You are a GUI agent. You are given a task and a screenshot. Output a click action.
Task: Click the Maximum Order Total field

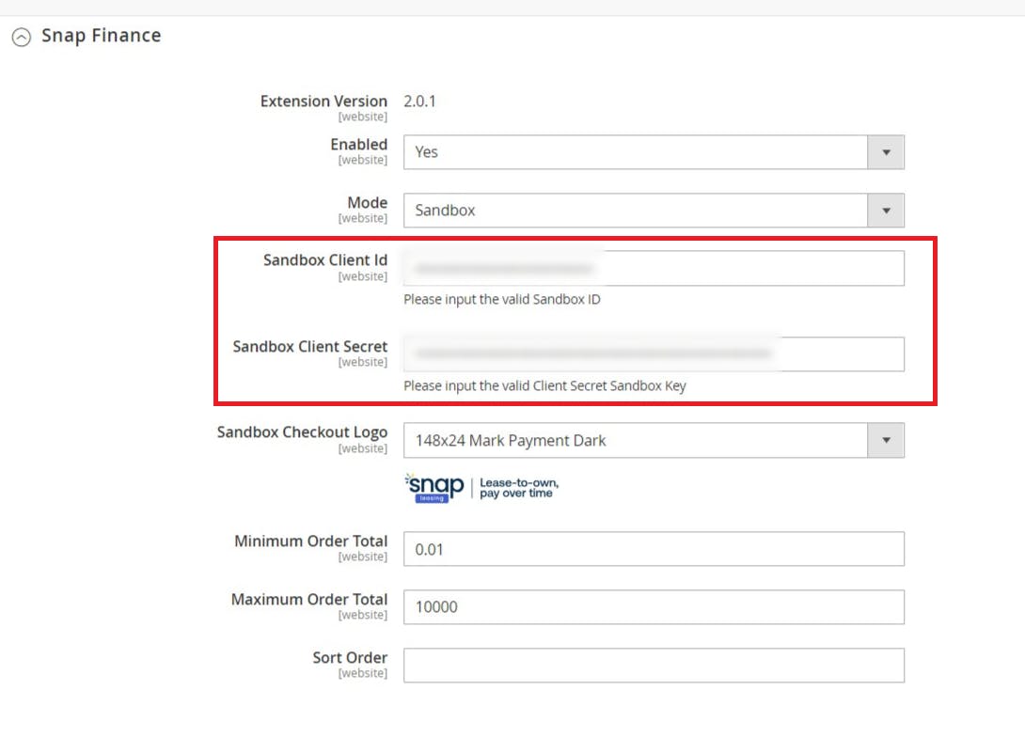pos(654,607)
